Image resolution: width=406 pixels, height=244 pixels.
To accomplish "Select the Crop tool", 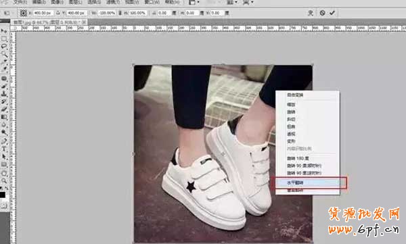I will (x=4, y=62).
